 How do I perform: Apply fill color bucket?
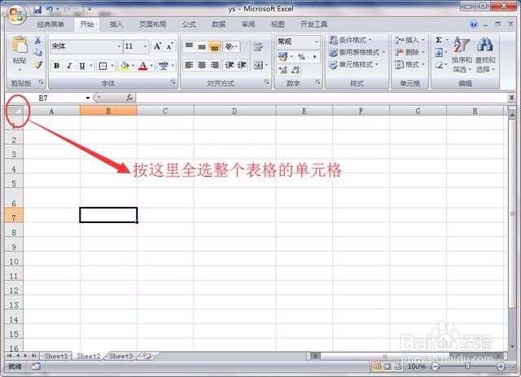[125, 66]
